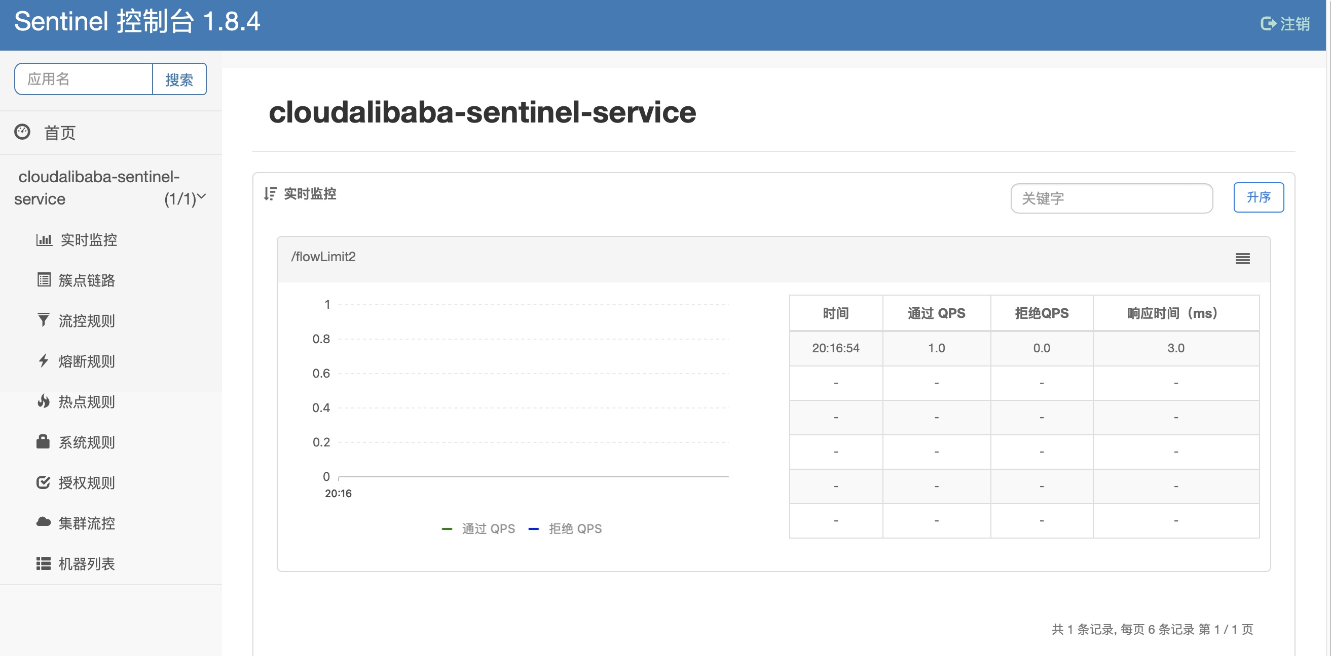1331x656 pixels.
Task: Click the lock icon for 系统规则
Action: point(43,442)
